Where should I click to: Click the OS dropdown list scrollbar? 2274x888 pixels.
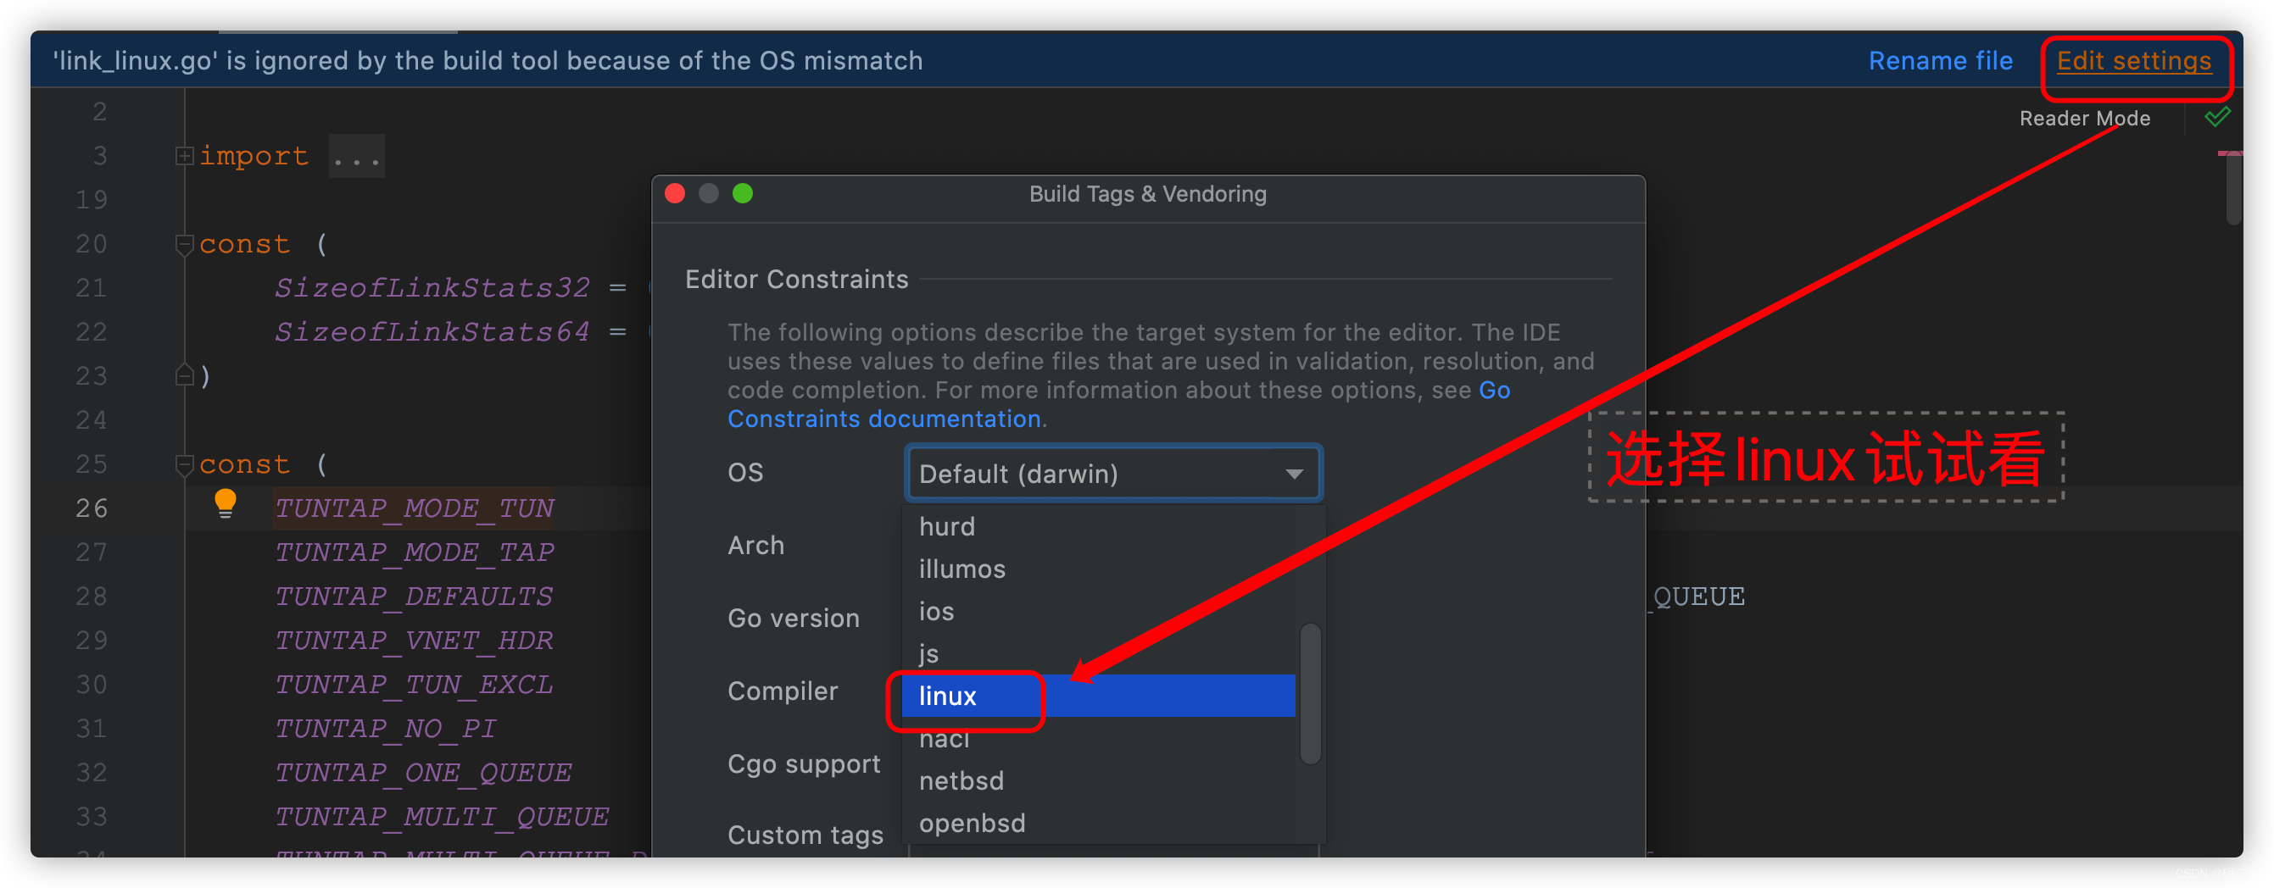[1310, 694]
